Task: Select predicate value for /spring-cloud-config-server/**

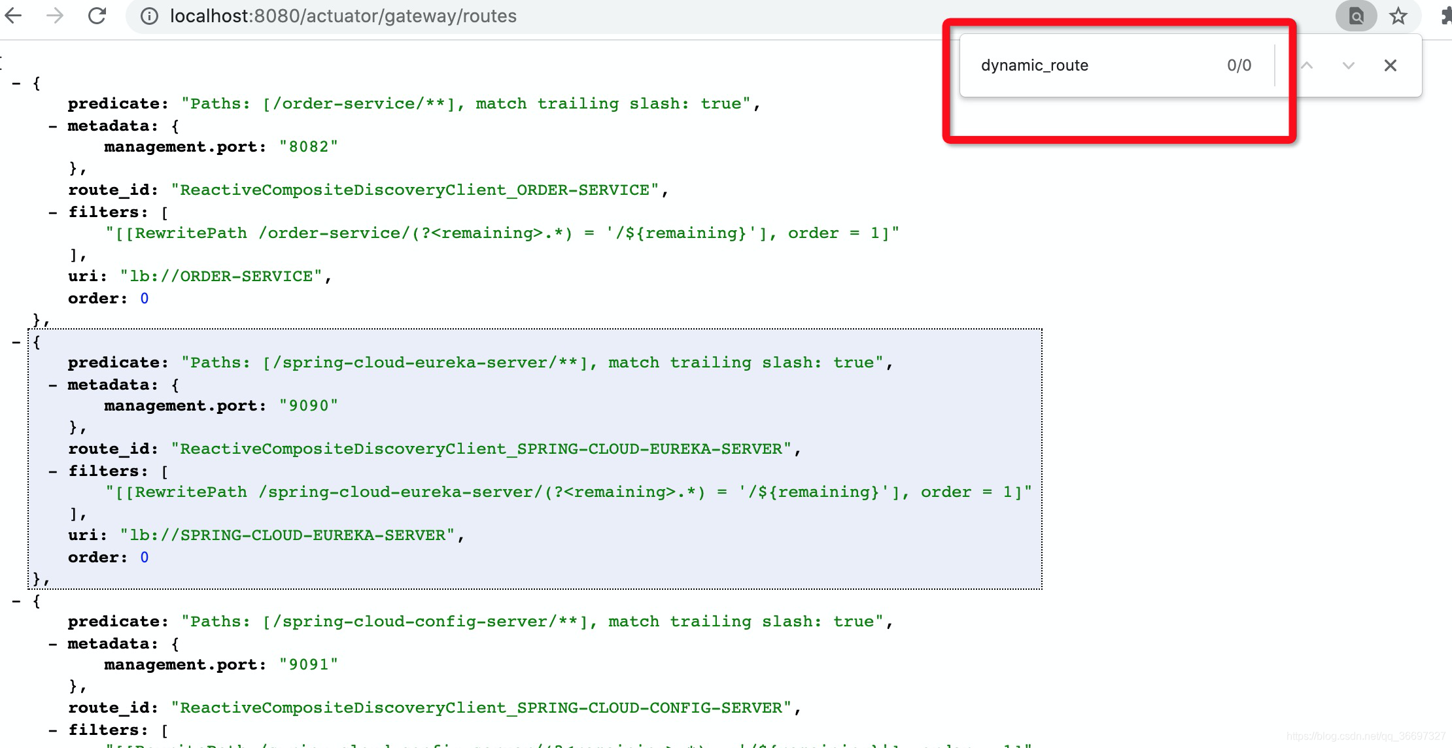Action: click(x=532, y=622)
